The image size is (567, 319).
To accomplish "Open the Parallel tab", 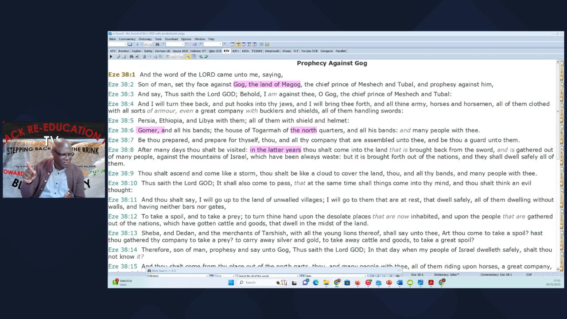I will pyautogui.click(x=341, y=51).
